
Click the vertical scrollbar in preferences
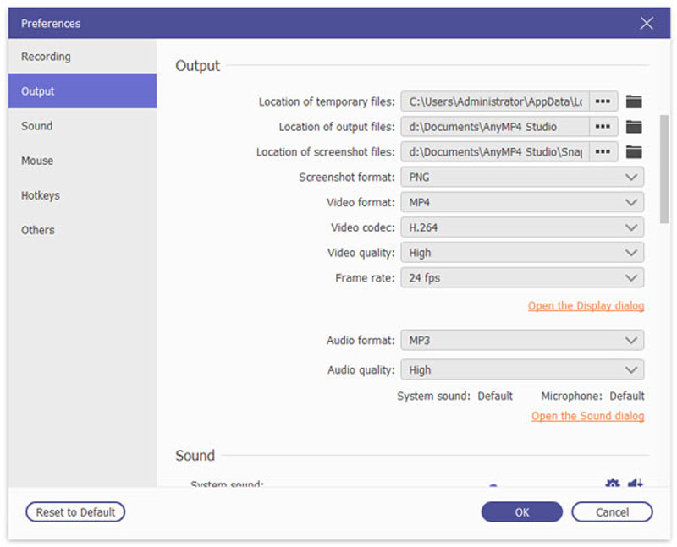(664, 169)
